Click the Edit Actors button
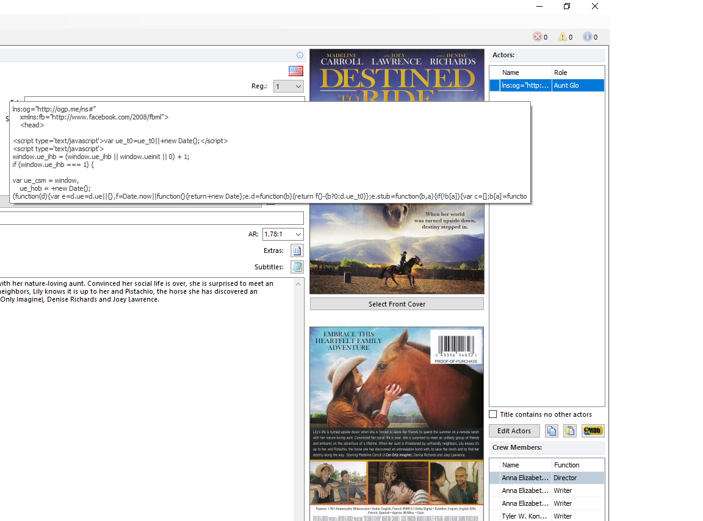This screenshot has width=703, height=521. pyautogui.click(x=514, y=431)
